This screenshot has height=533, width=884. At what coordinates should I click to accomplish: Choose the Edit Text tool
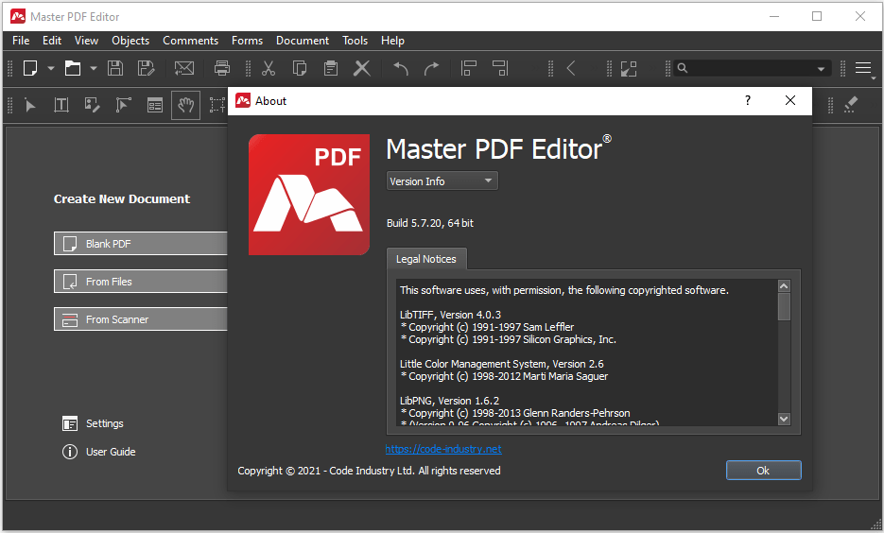coord(61,105)
